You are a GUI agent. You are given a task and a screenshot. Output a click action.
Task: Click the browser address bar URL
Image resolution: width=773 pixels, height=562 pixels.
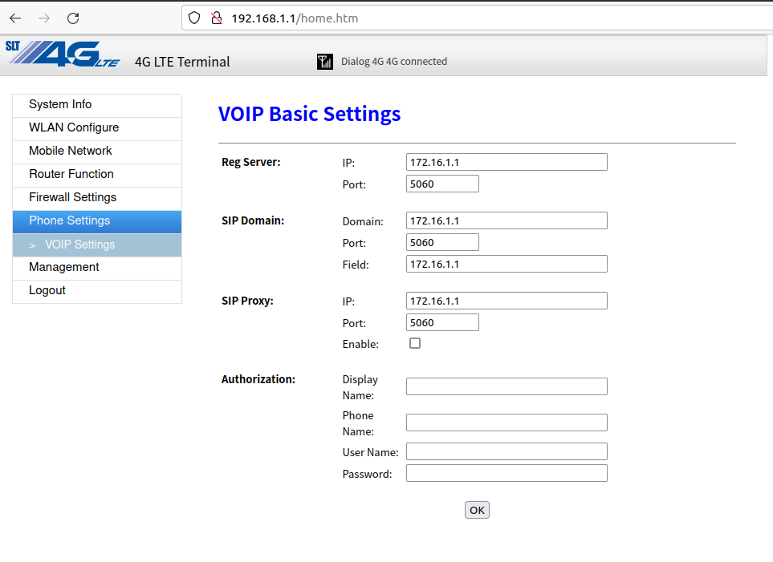(x=295, y=18)
